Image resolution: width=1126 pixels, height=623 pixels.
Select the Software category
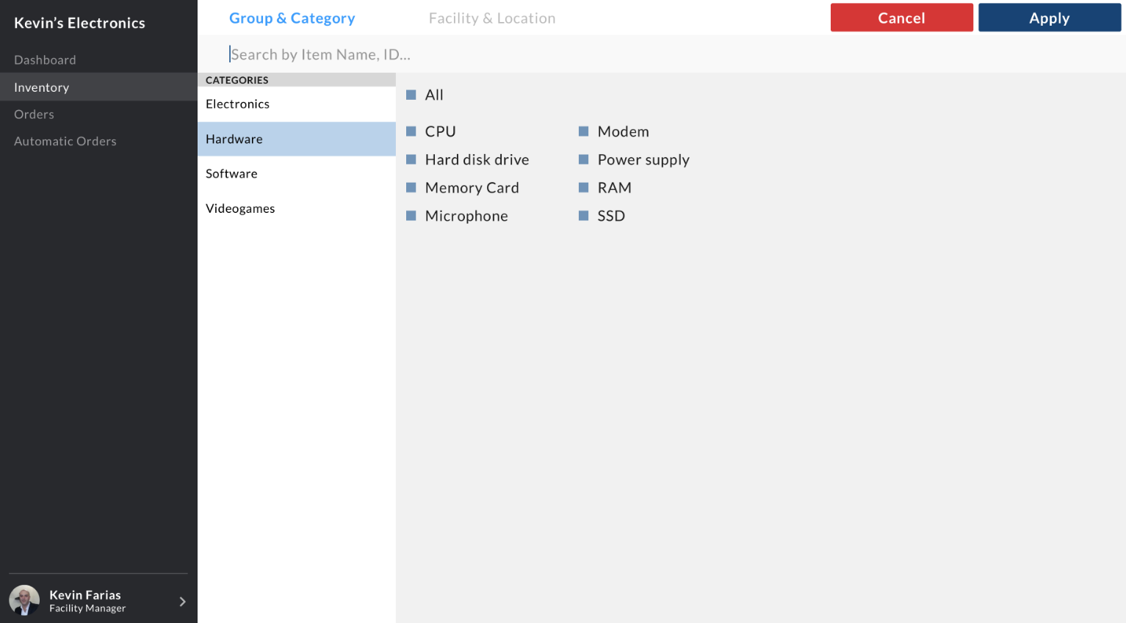297,174
